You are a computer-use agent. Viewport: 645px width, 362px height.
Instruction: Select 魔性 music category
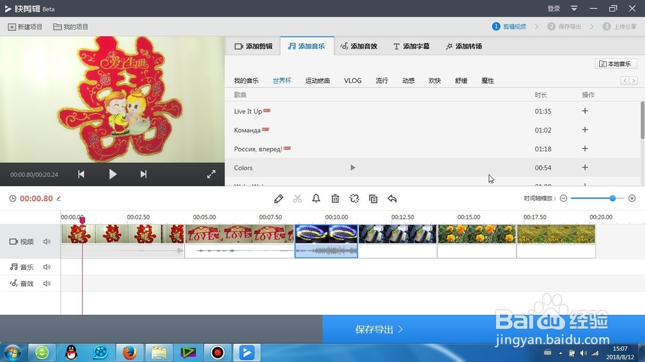click(488, 81)
